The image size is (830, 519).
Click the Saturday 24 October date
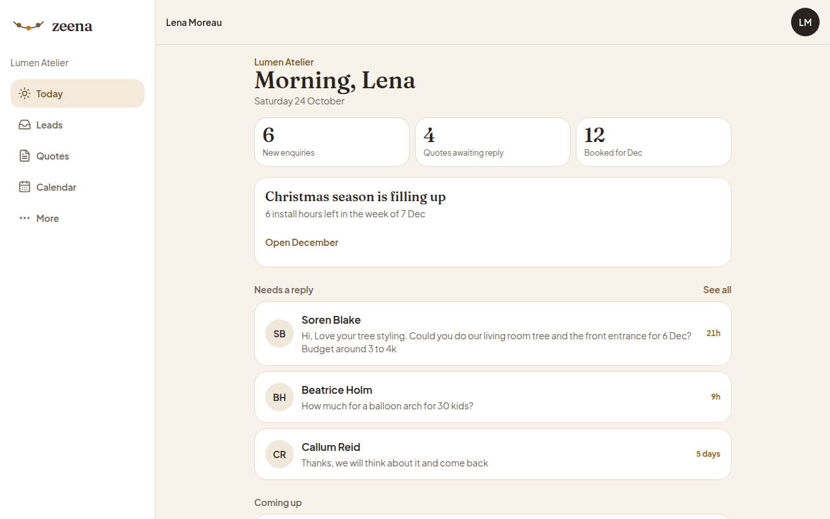300,101
